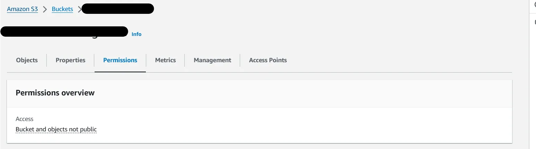536x149 pixels.
Task: Switch to the Management tab
Action: [212, 60]
